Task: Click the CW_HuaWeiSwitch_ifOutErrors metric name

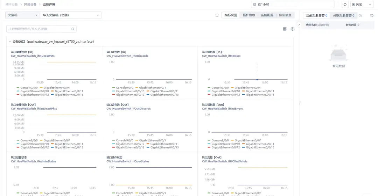Action: tap(222, 109)
